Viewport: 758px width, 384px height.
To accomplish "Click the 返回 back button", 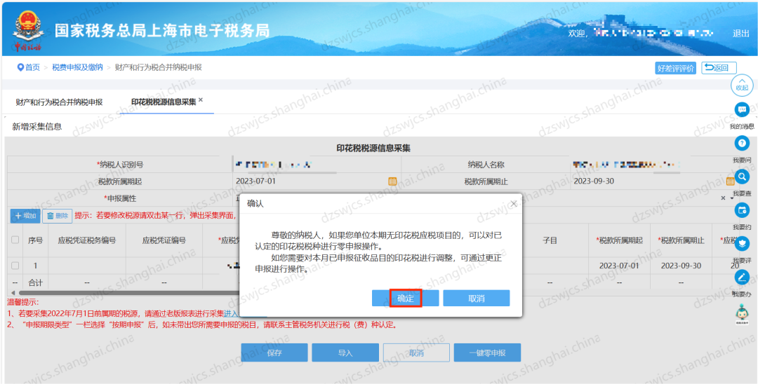I will point(719,68).
